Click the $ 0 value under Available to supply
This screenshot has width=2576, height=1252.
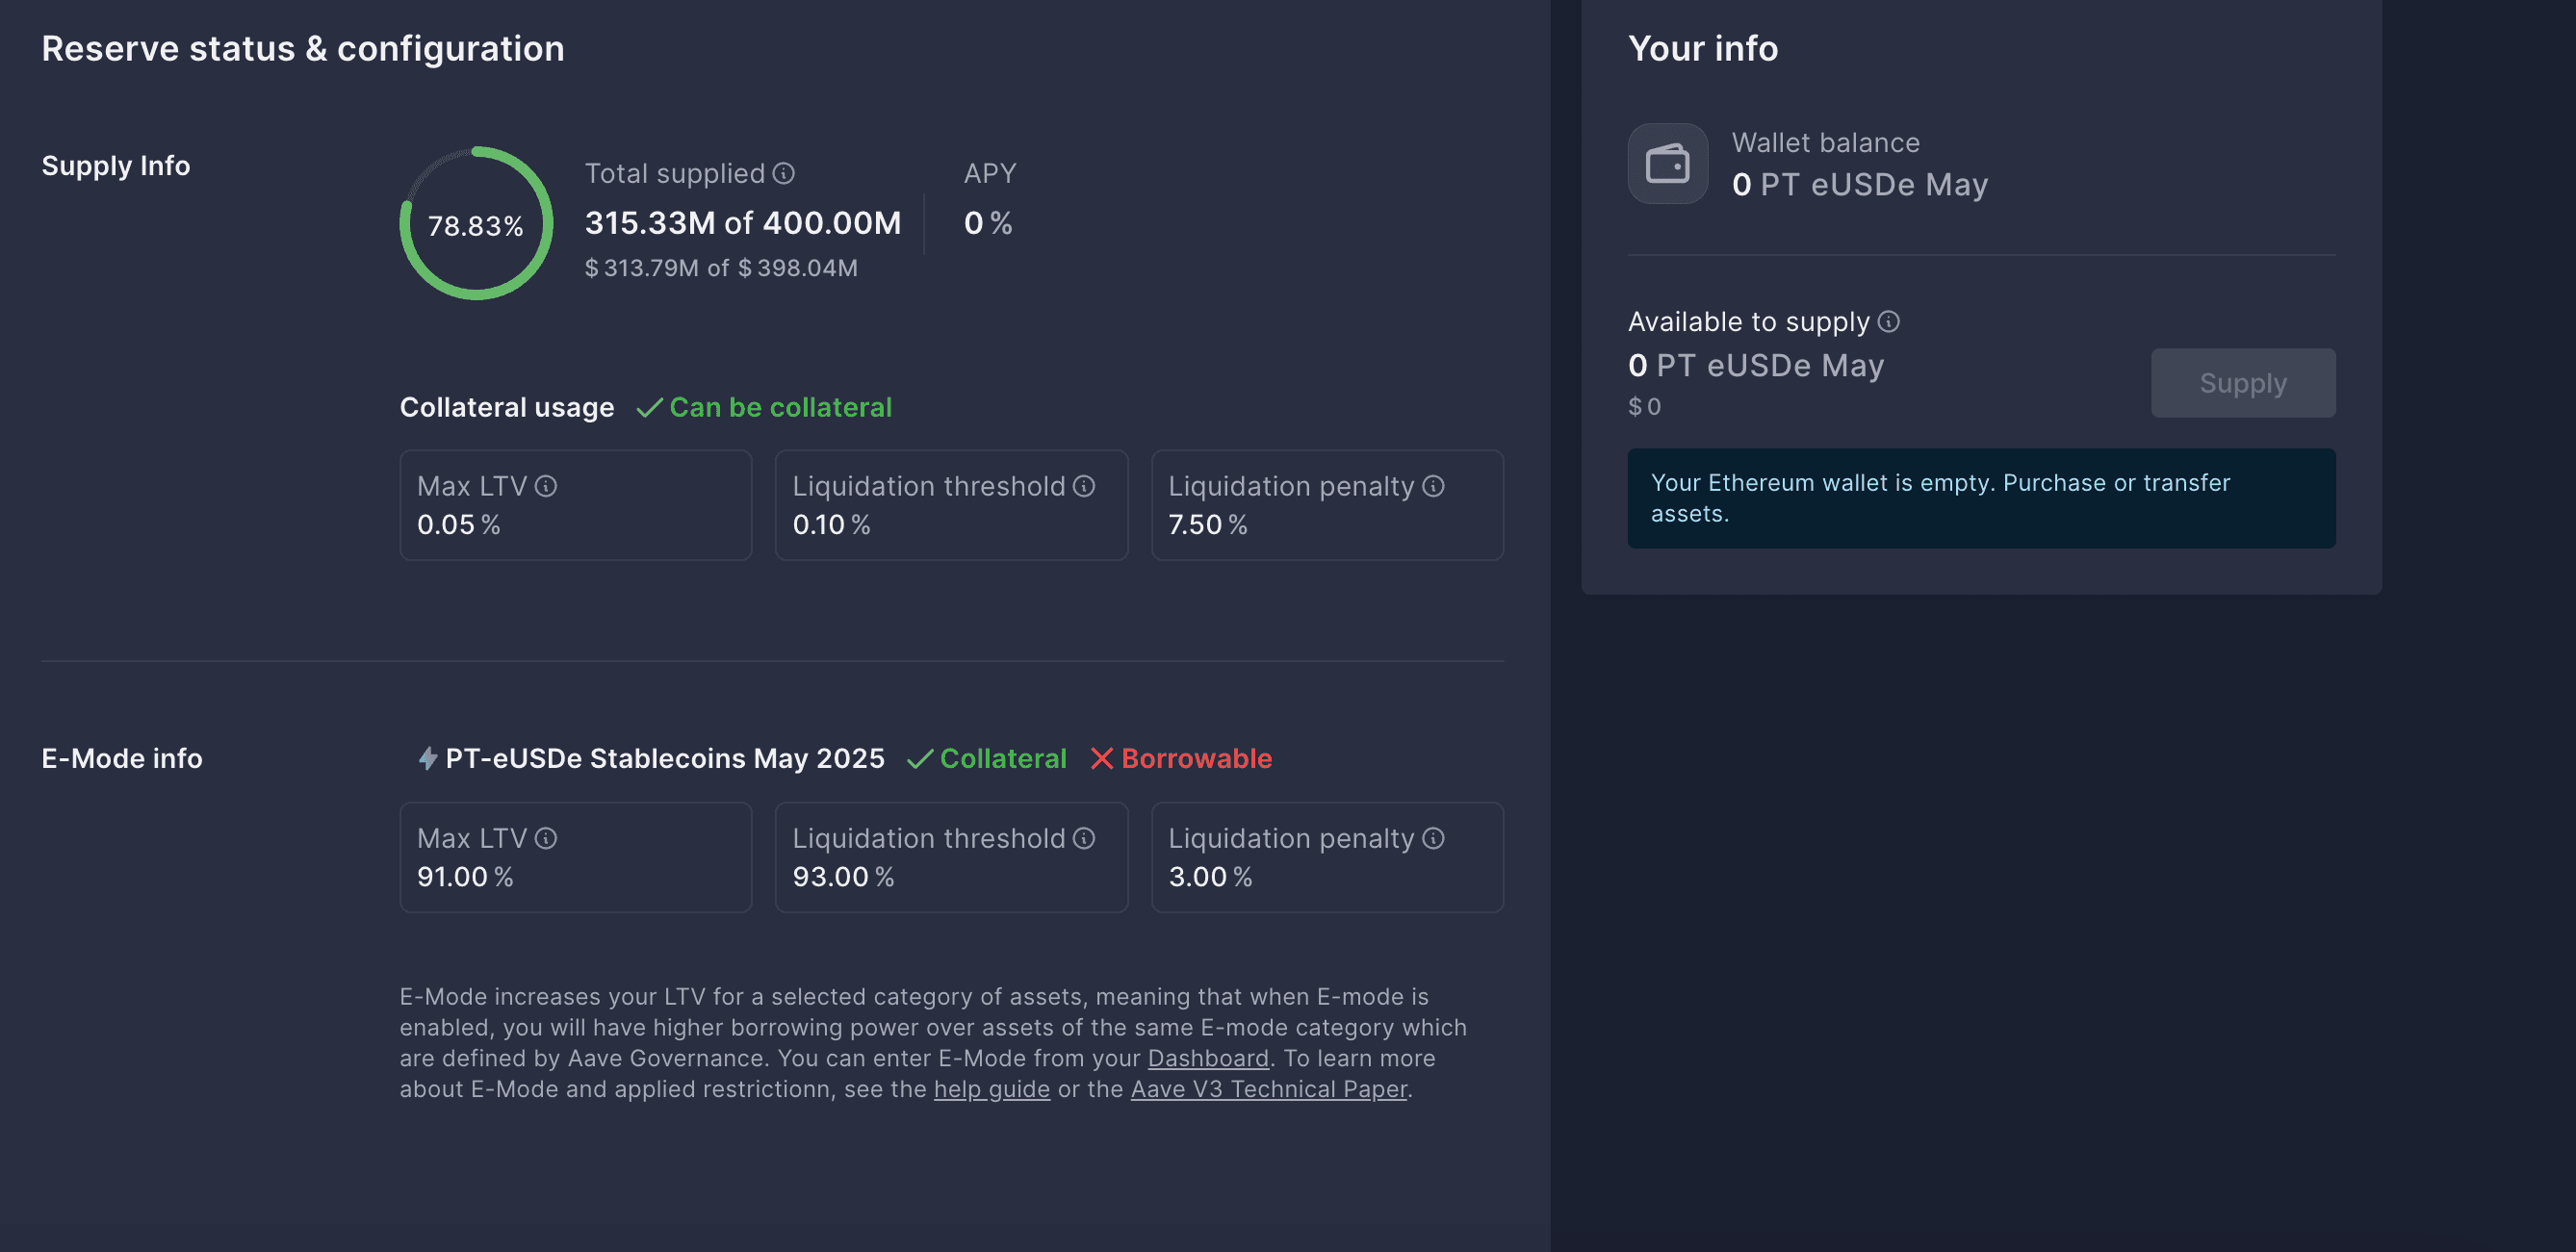[1644, 407]
